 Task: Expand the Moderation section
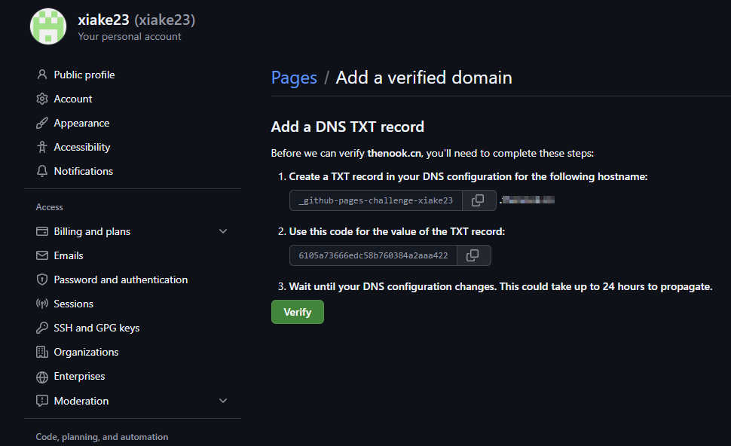[x=223, y=401]
